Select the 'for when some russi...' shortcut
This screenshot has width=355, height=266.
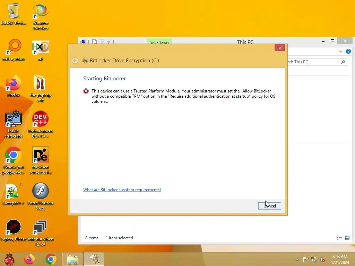(x=40, y=161)
